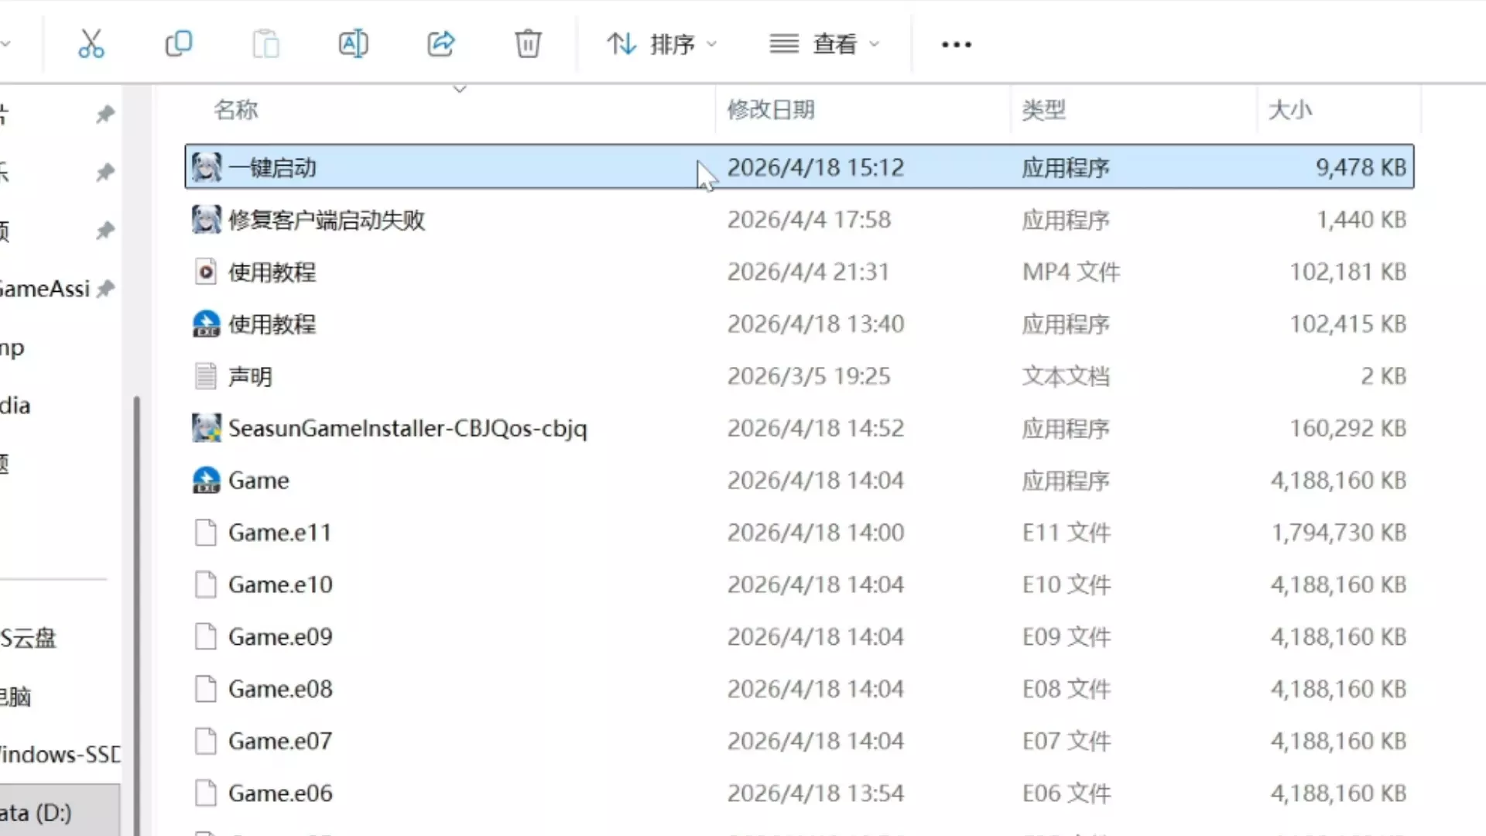Screen dimensions: 1486x836
Task: Click the Copy icon in toolbar
Action: click(179, 44)
